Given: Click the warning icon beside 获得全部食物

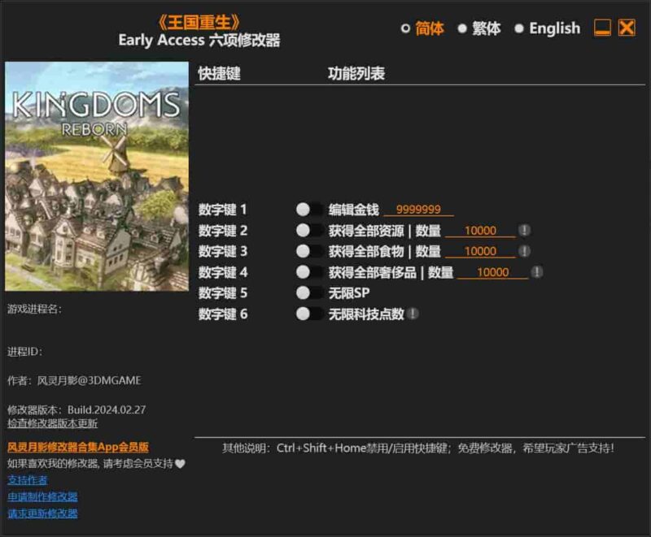Looking at the screenshot, I should point(525,251).
